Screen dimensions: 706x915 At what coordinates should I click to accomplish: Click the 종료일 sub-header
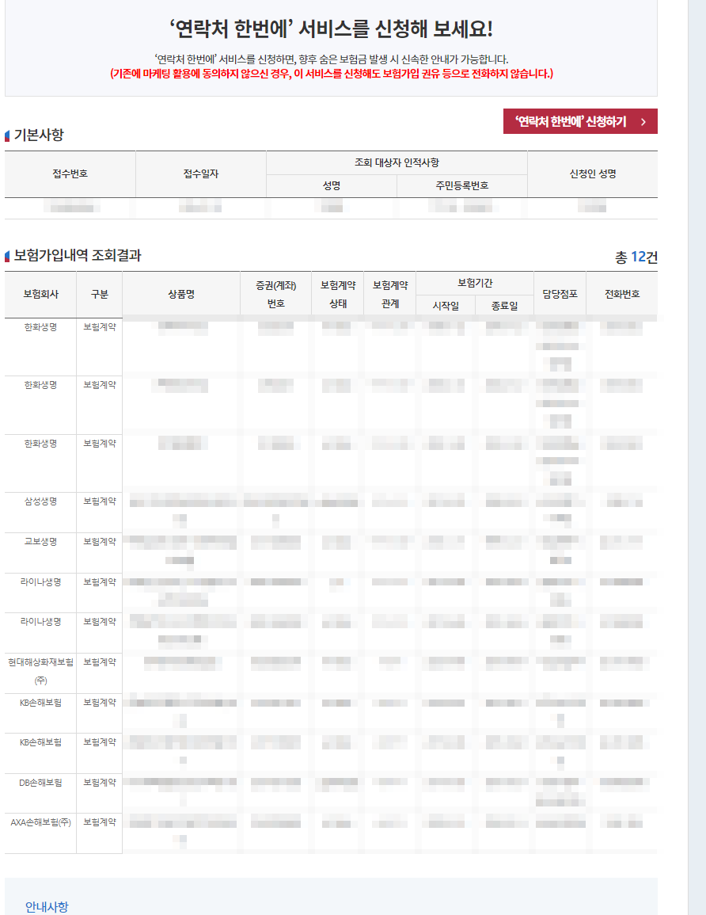(504, 306)
